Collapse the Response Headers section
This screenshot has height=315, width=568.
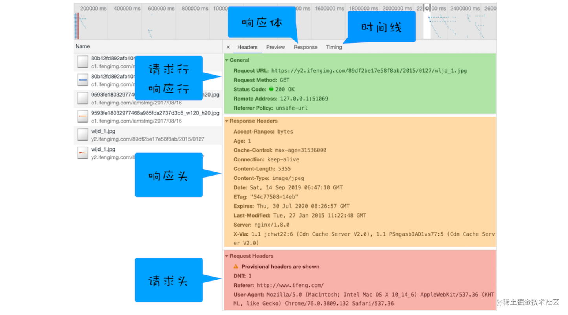tap(227, 121)
